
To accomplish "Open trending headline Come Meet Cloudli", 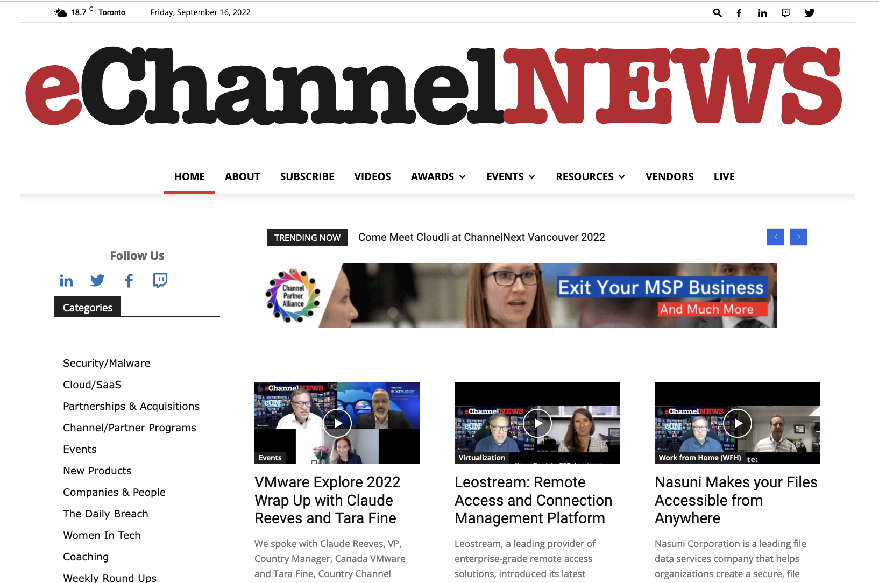I will coord(481,237).
